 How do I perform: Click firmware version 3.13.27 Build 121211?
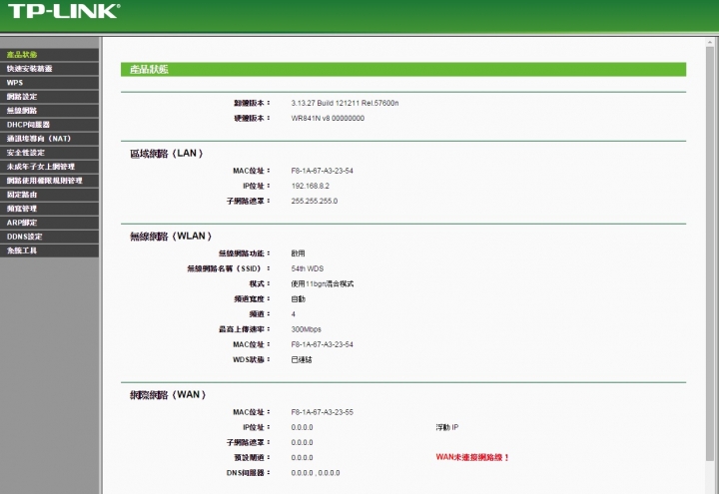(x=345, y=103)
